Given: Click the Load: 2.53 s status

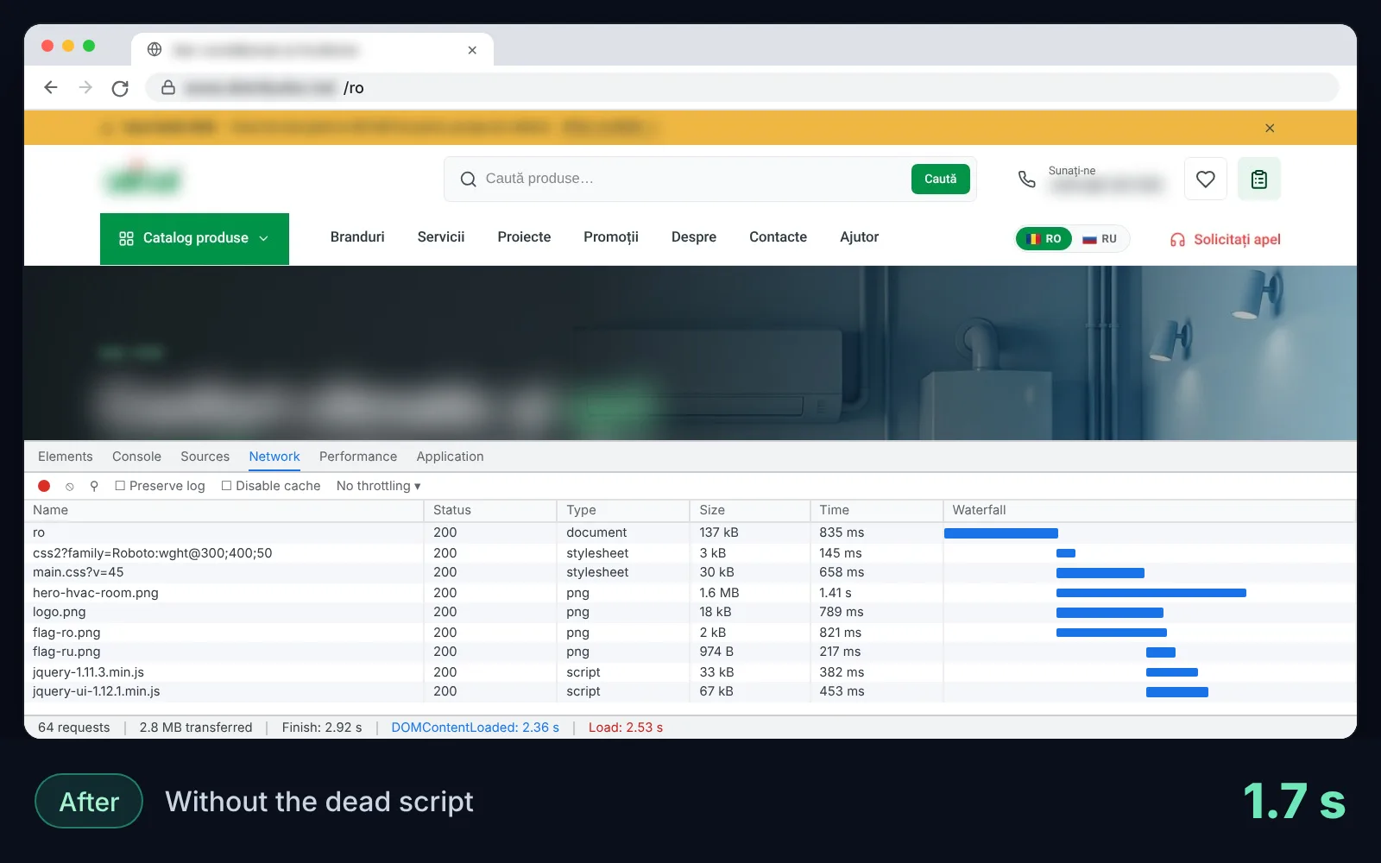Looking at the screenshot, I should pyautogui.click(x=626, y=728).
